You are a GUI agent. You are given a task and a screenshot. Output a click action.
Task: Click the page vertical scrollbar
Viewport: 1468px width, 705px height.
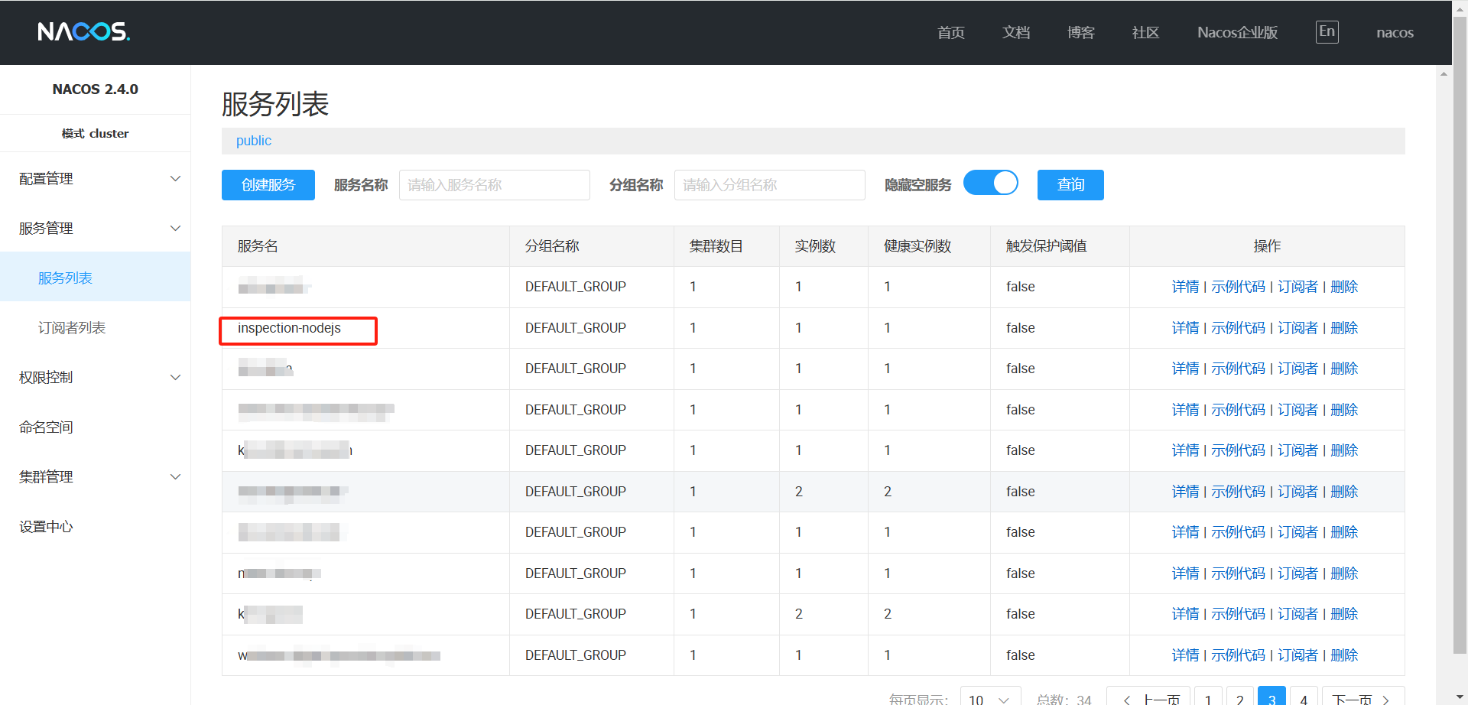(1460, 336)
